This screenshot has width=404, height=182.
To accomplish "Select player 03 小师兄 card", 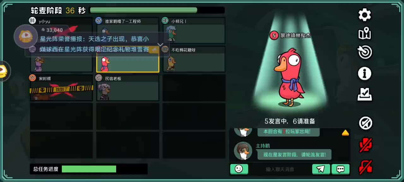I will 194,30.
